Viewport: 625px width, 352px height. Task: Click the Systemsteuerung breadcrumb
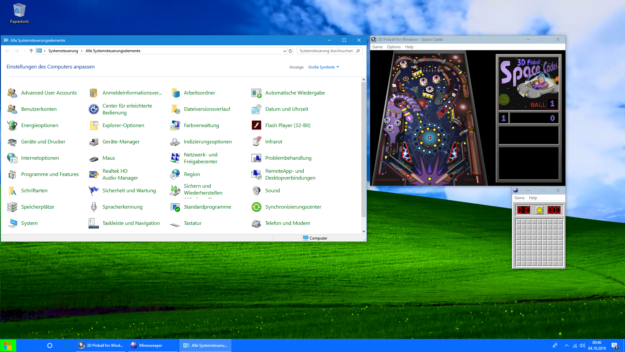(63, 51)
